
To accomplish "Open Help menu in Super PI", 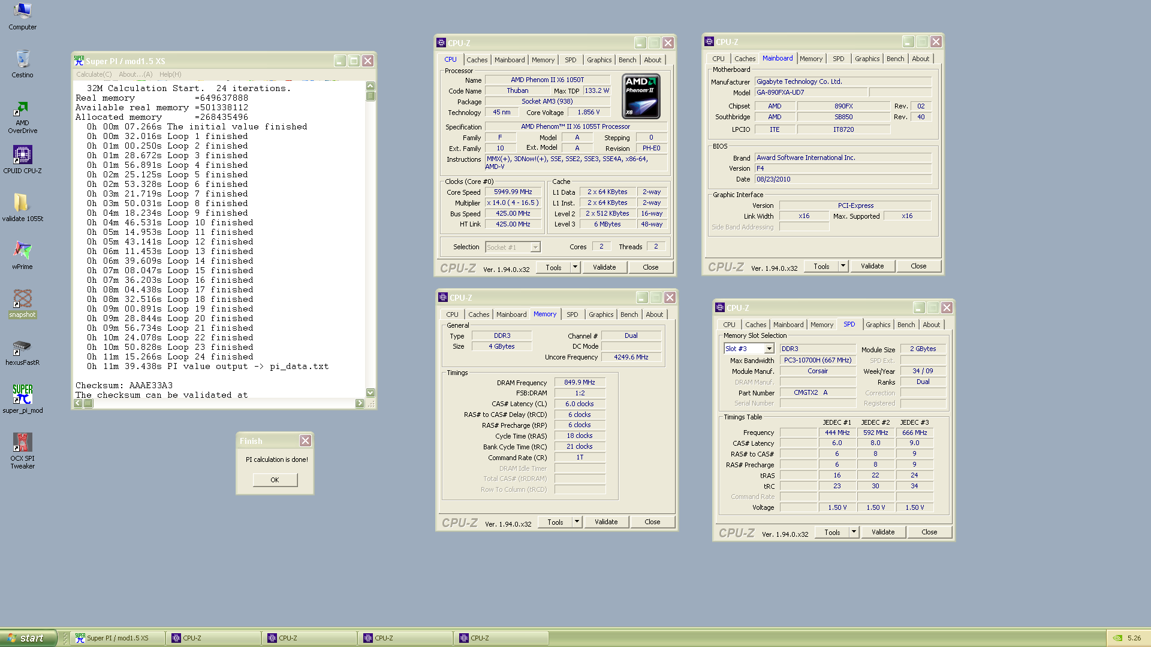I will 170,74.
